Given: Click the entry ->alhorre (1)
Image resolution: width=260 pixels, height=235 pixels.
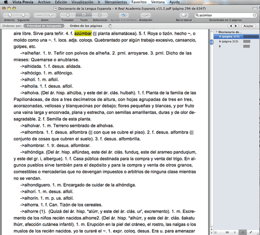Looking at the screenshot, I should pos(33,211).
